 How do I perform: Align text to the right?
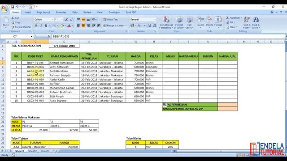pos(88,25)
